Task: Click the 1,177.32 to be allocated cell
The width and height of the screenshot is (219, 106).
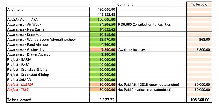Action: [x=103, y=100]
